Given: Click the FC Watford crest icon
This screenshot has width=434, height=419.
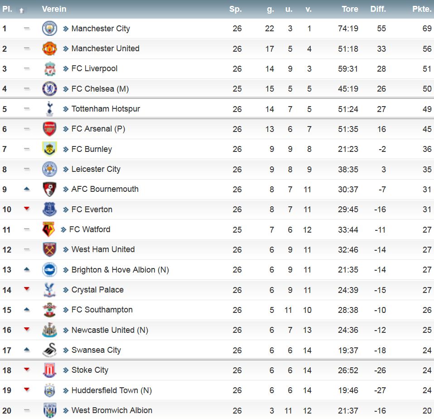Looking at the screenshot, I should pos(48,229).
